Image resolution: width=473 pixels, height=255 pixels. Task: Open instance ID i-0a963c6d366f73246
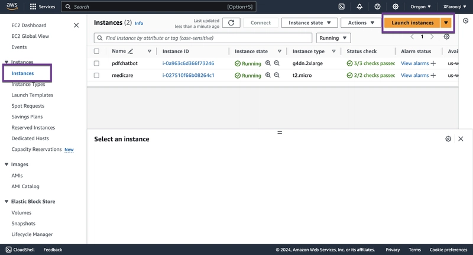(188, 63)
